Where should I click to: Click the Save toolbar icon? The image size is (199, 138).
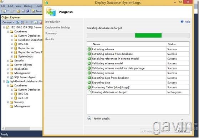point(23,11)
